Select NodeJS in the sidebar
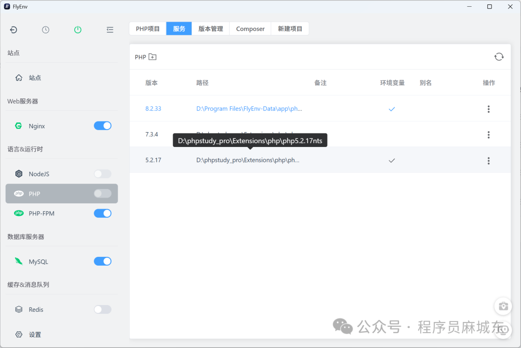Viewport: 521px width, 348px height. pos(62,174)
